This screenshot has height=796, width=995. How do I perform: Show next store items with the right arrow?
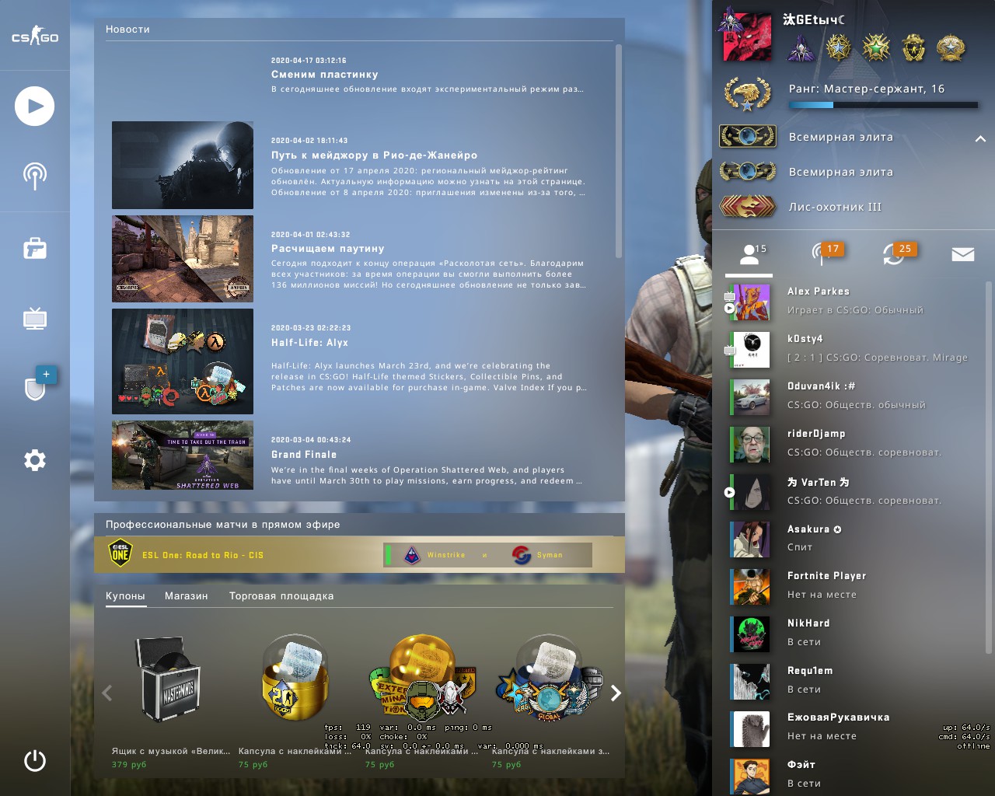coord(616,693)
